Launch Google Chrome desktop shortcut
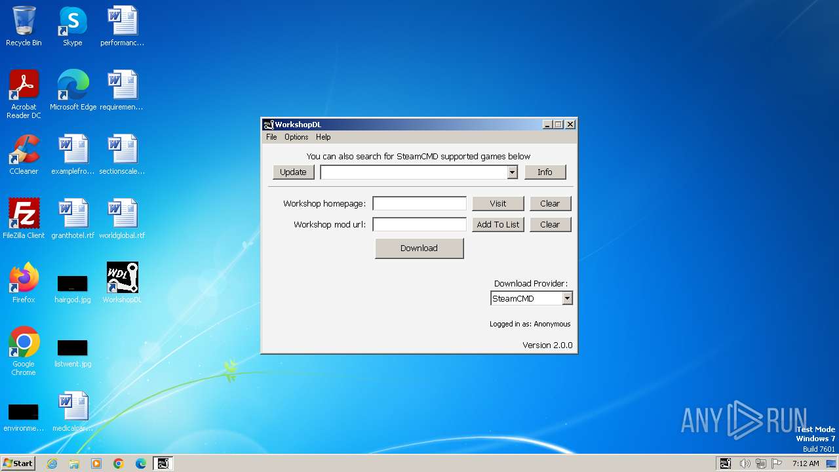The image size is (839, 472). pyautogui.click(x=24, y=351)
